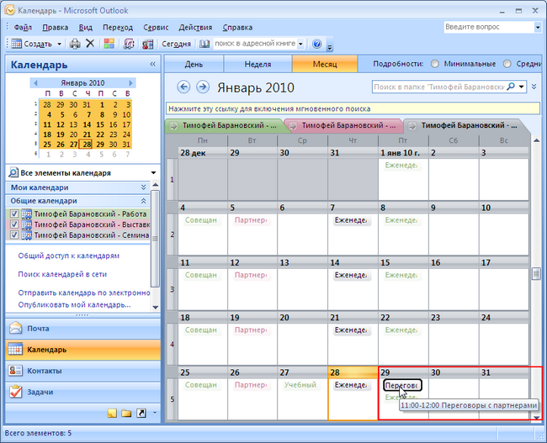The image size is (547, 443).
Task: Uncheck the Тимофей Барановский - Работа calendar
Action: (14, 214)
